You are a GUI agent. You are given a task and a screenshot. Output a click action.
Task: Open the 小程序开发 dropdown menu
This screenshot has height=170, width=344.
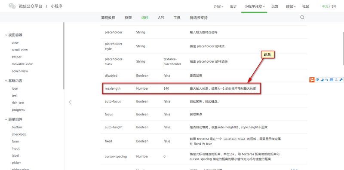pyautogui.click(x=254, y=6)
